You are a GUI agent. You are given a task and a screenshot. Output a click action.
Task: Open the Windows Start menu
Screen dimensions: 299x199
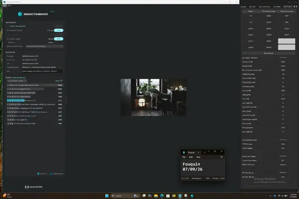[107, 196]
